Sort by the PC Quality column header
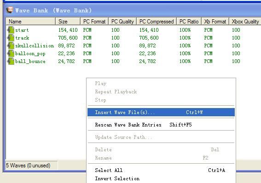This screenshot has height=183, width=261. coord(122,22)
